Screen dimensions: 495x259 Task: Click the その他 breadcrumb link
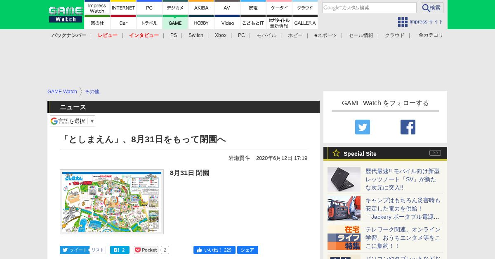[92, 92]
